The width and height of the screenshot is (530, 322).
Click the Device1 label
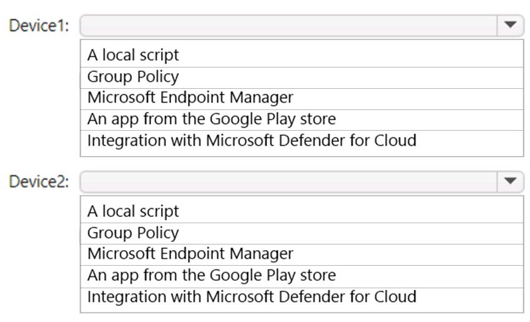pos(39,26)
